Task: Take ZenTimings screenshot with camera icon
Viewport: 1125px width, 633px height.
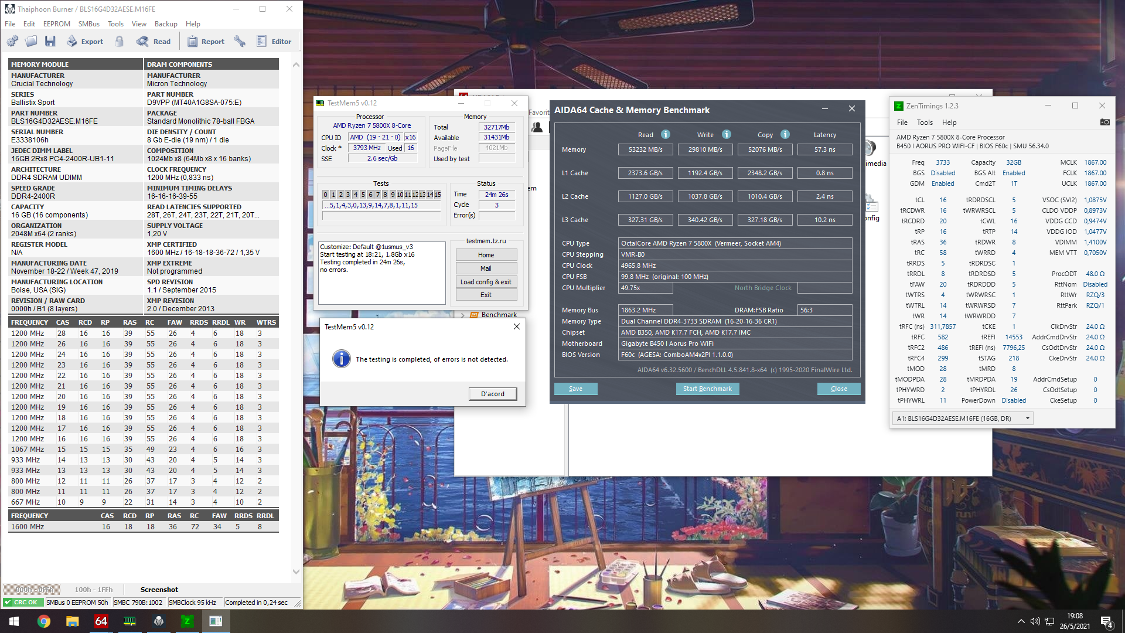Action: pyautogui.click(x=1104, y=122)
